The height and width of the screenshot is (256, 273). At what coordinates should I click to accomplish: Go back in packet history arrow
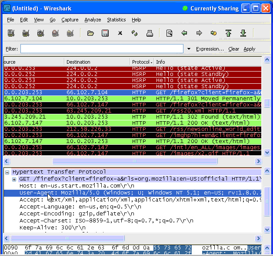pos(184,33)
